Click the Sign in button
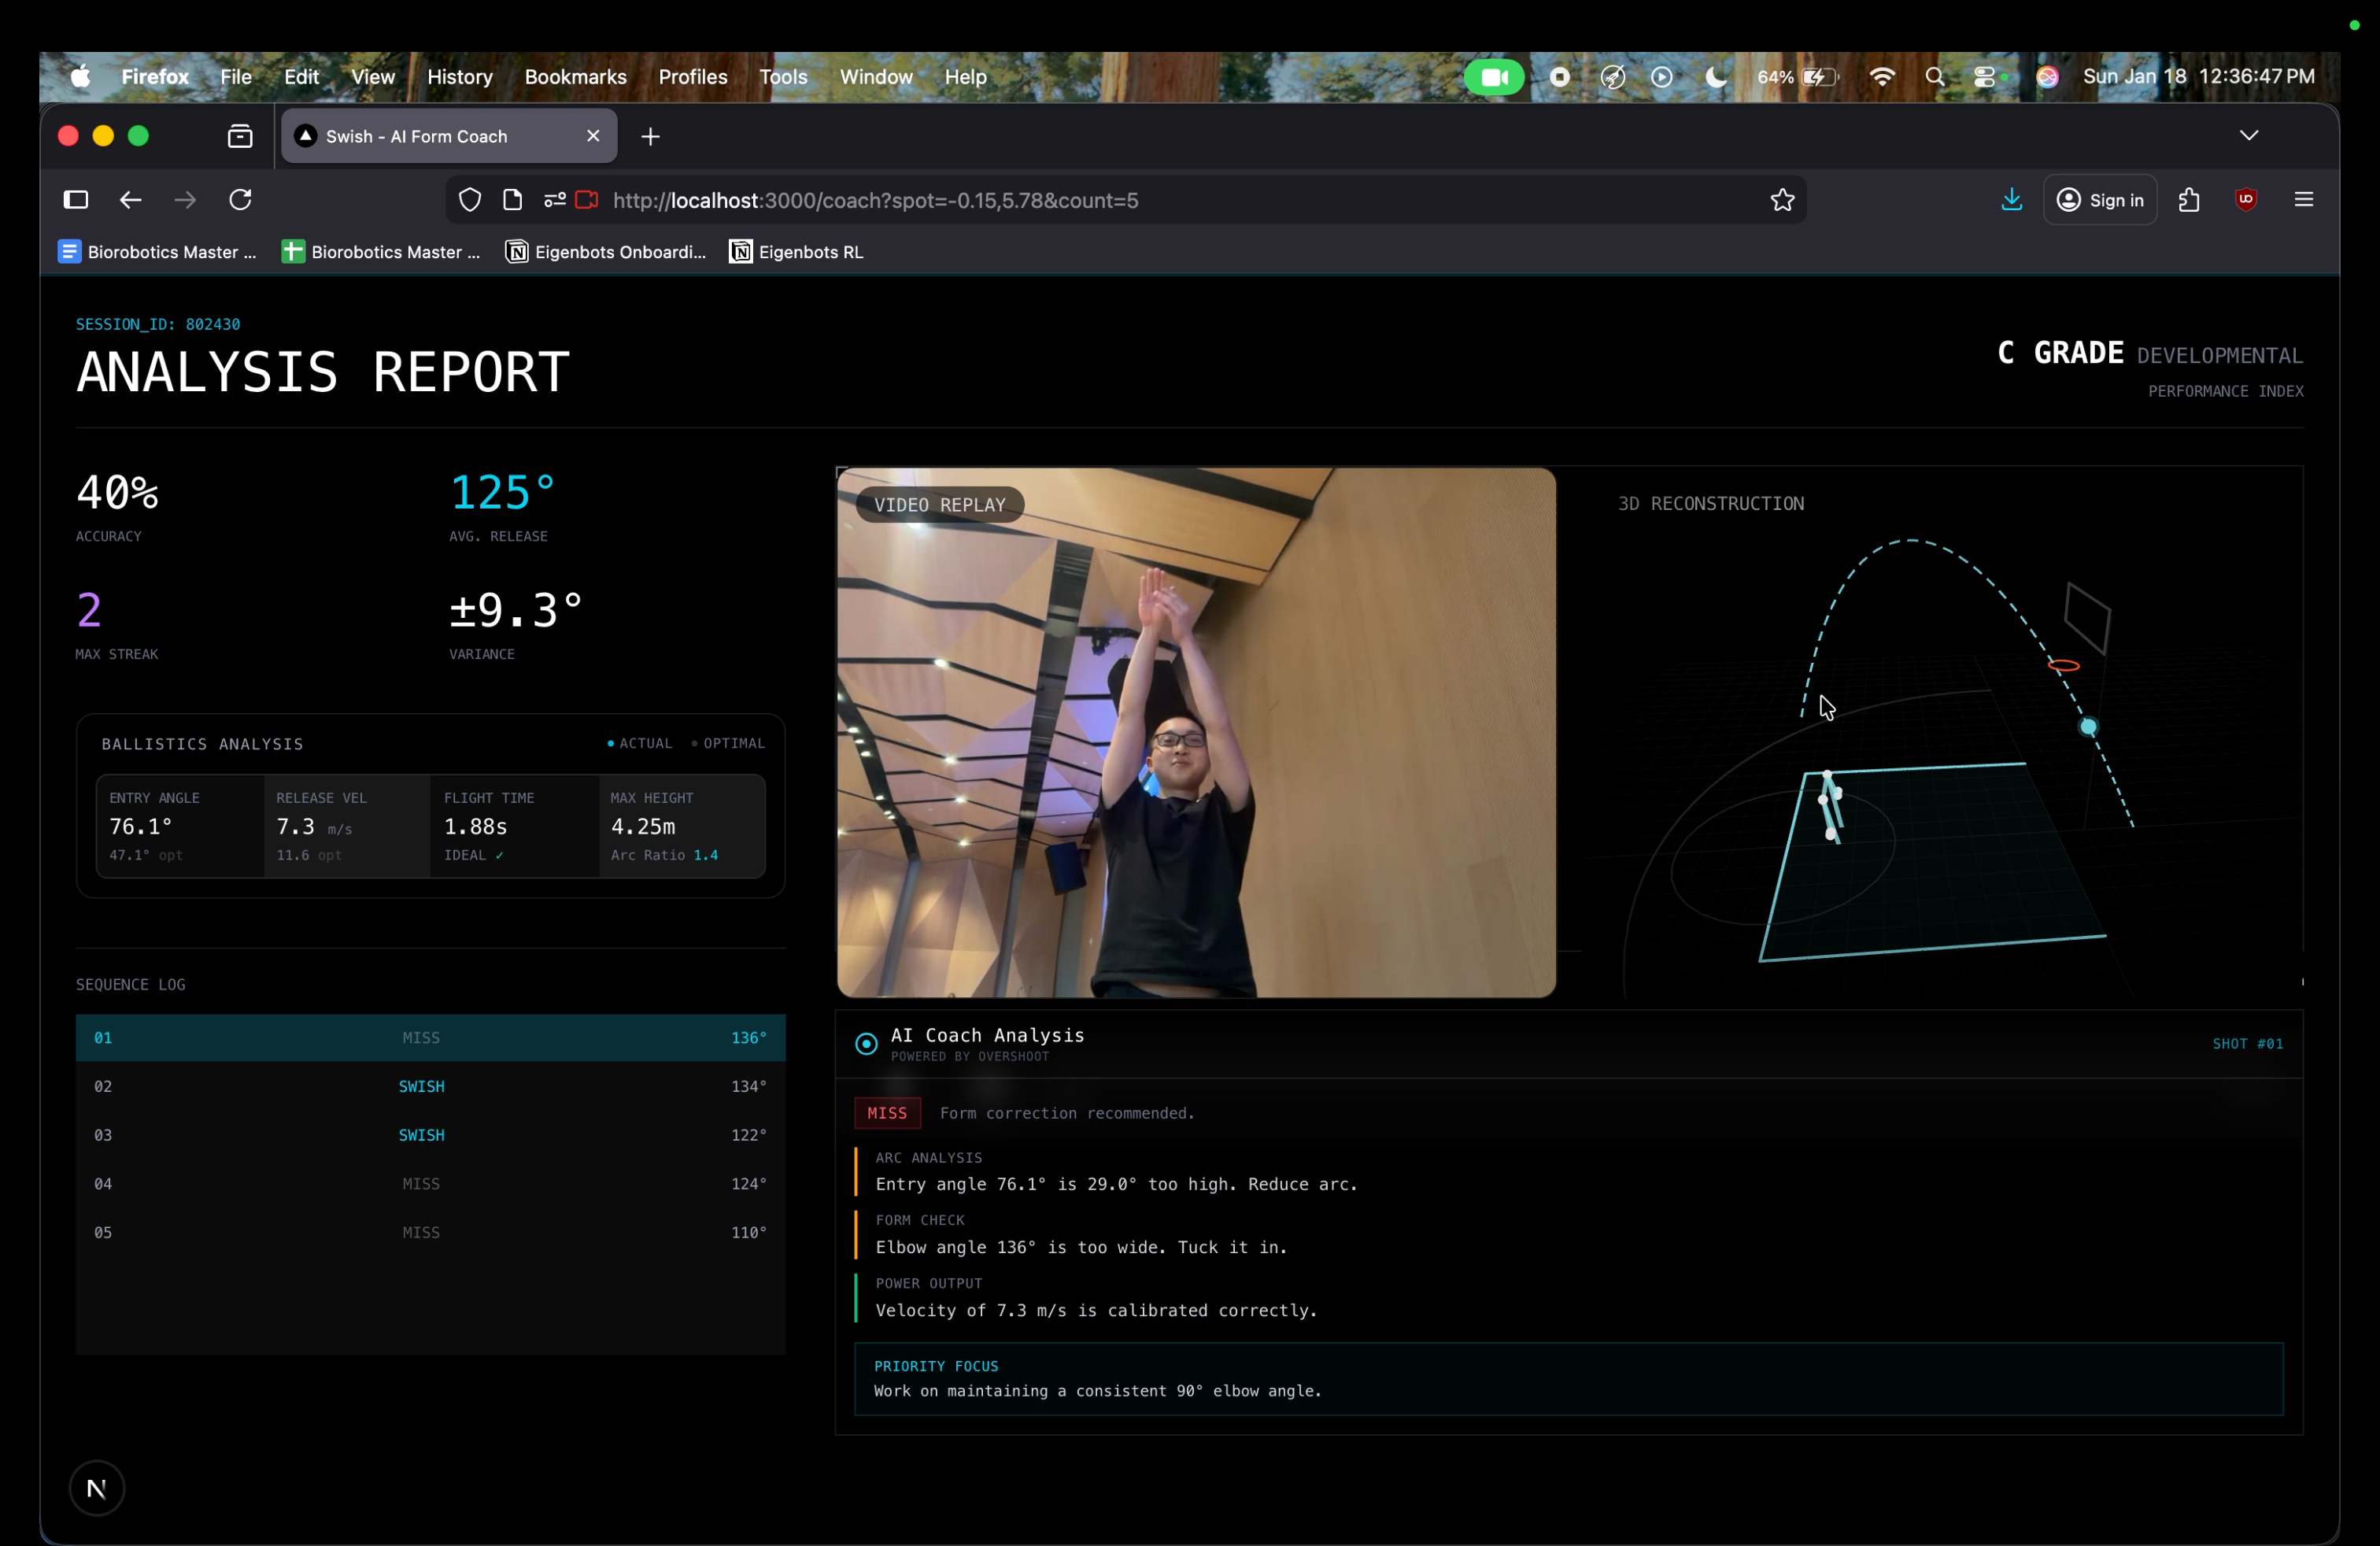 (x=2100, y=200)
